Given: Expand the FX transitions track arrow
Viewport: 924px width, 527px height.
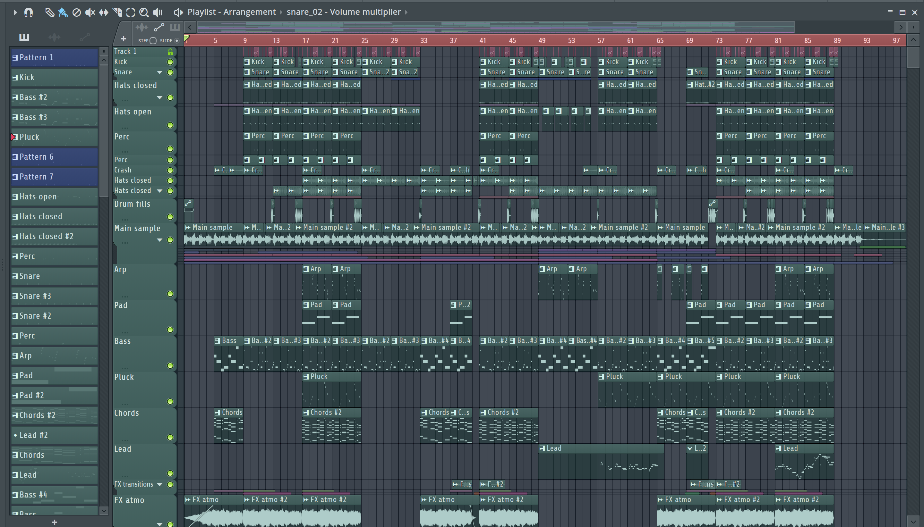Looking at the screenshot, I should coord(159,485).
